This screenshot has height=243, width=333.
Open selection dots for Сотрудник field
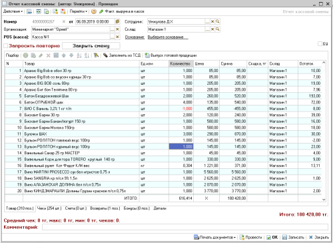point(207,21)
